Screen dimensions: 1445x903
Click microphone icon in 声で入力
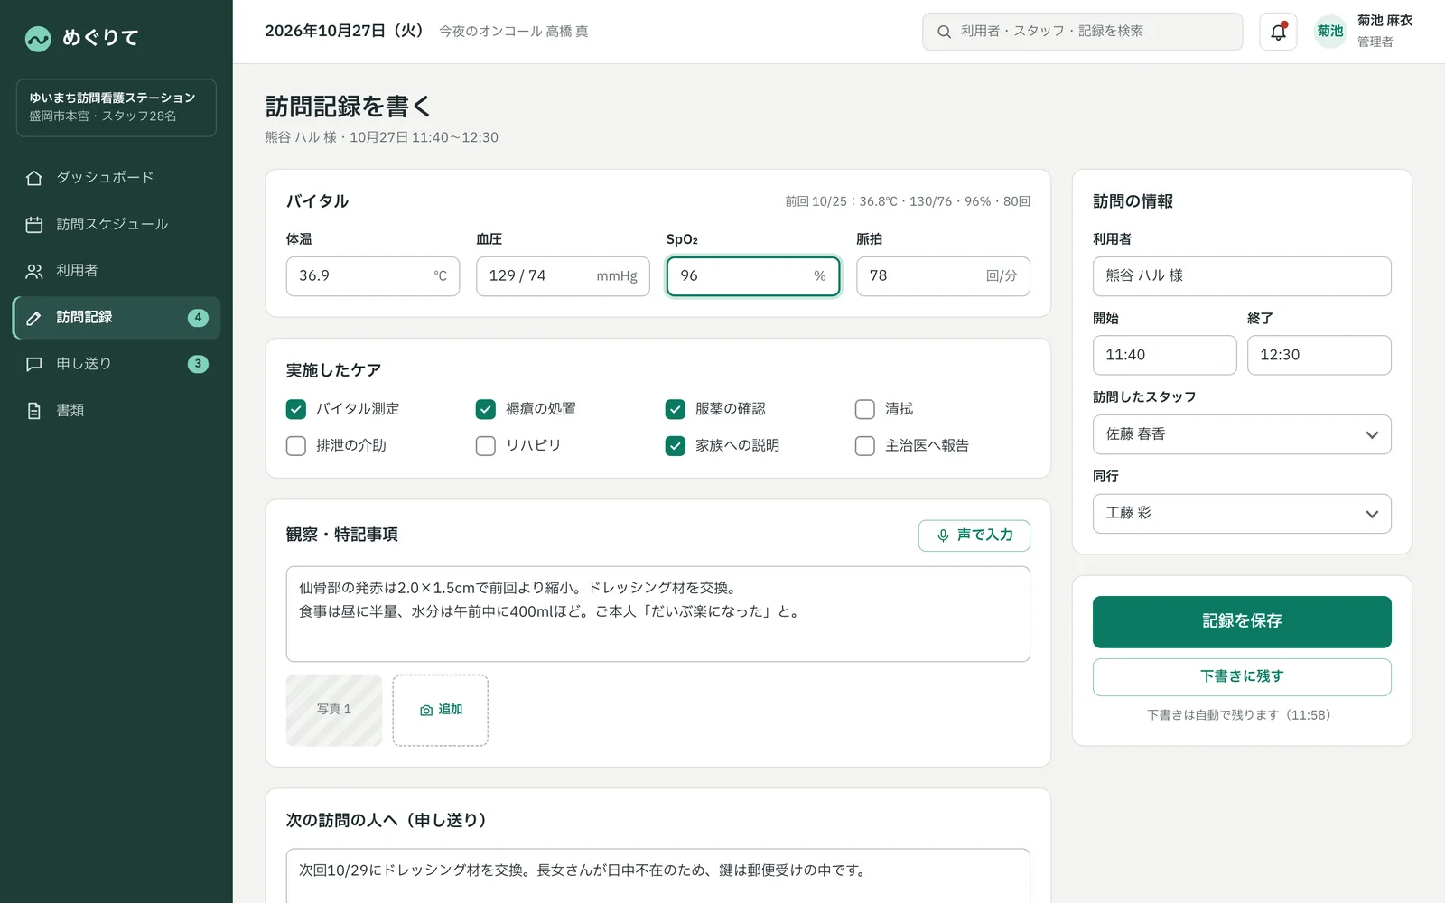(x=943, y=535)
